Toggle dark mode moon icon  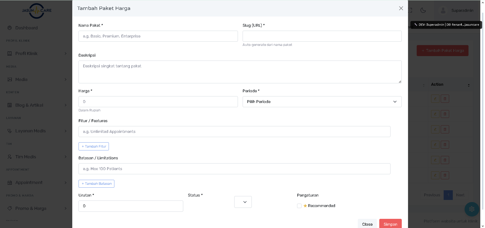point(423,10)
